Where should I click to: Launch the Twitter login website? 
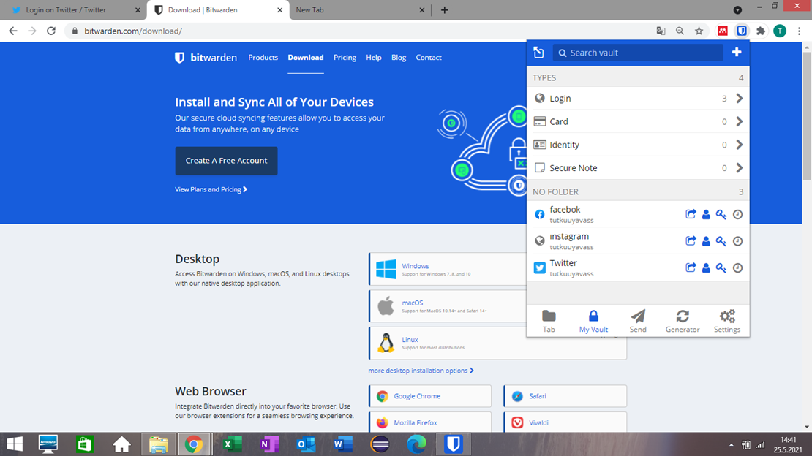[691, 267]
